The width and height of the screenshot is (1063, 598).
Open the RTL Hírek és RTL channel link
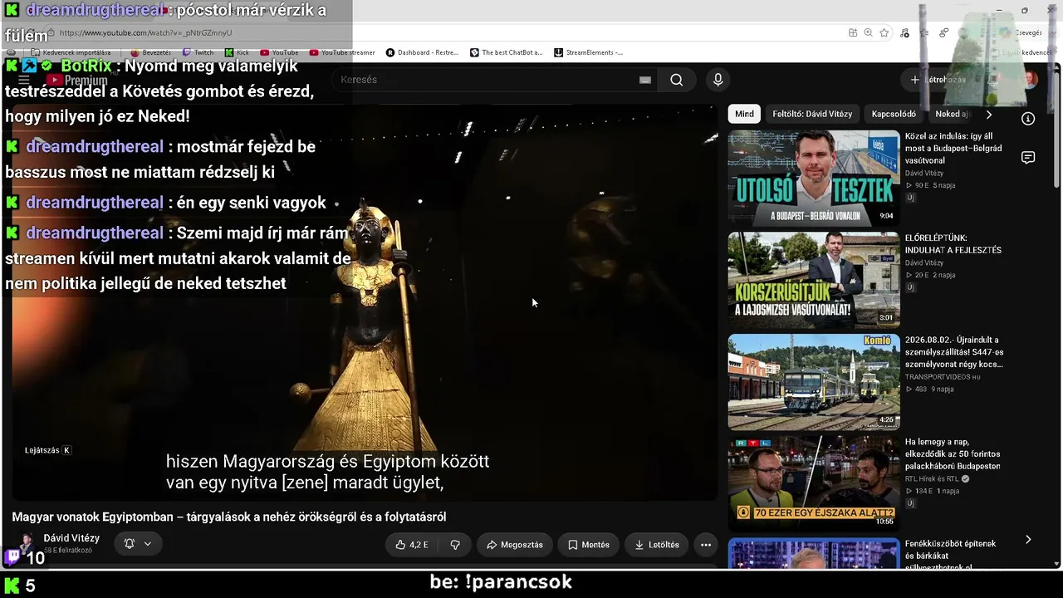(x=932, y=479)
